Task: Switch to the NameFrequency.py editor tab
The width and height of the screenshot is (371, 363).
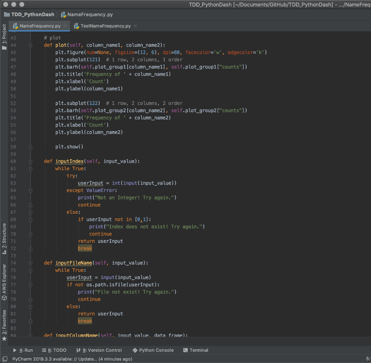Action: [x=40, y=26]
